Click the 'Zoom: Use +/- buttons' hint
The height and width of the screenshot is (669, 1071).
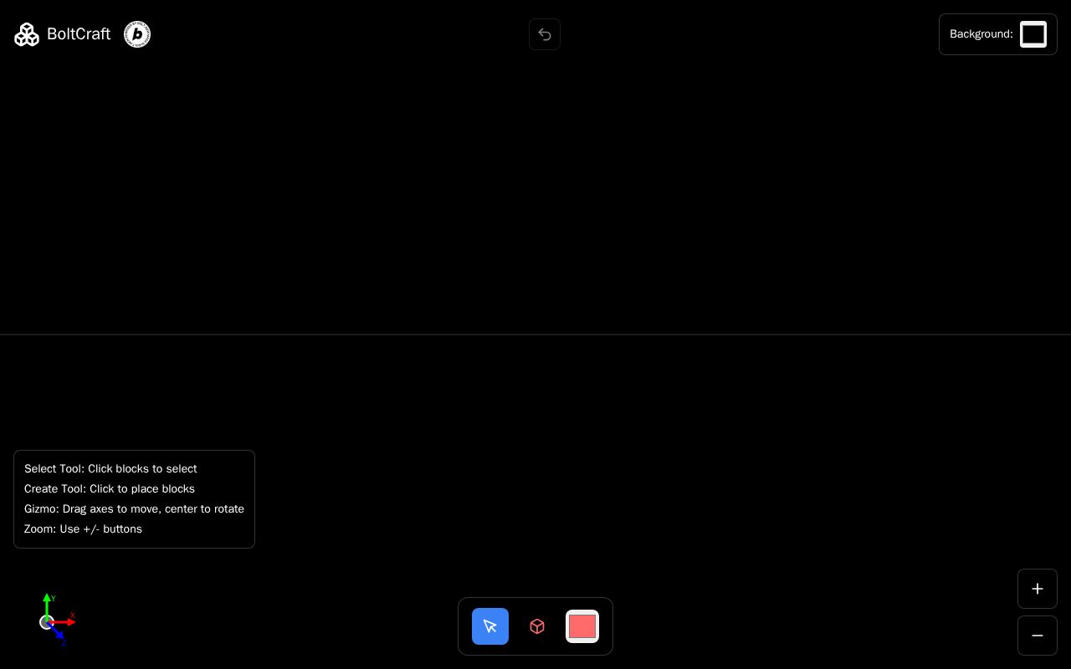click(x=83, y=529)
